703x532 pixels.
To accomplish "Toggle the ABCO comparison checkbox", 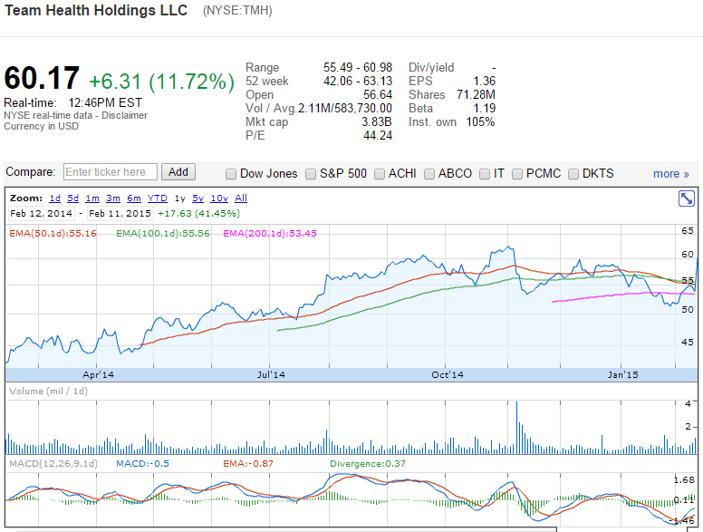I will 430,174.
